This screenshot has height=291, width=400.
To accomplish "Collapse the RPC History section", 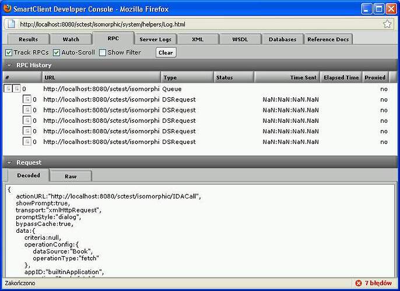I will pyautogui.click(x=9, y=65).
